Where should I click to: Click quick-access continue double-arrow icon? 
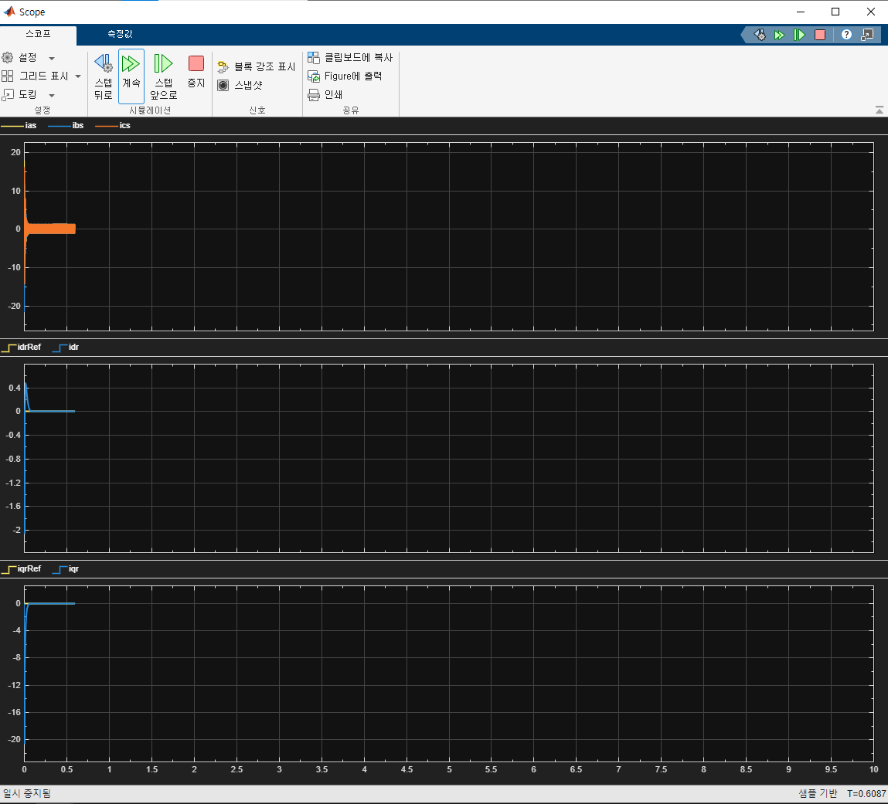tap(779, 35)
